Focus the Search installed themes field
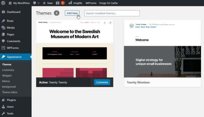The image size is (204, 117). [x=112, y=13]
